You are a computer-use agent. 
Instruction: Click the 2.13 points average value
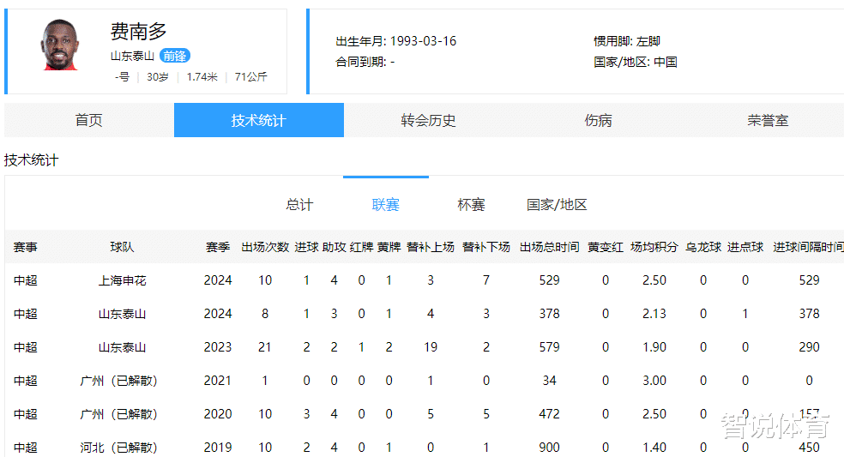click(x=654, y=314)
